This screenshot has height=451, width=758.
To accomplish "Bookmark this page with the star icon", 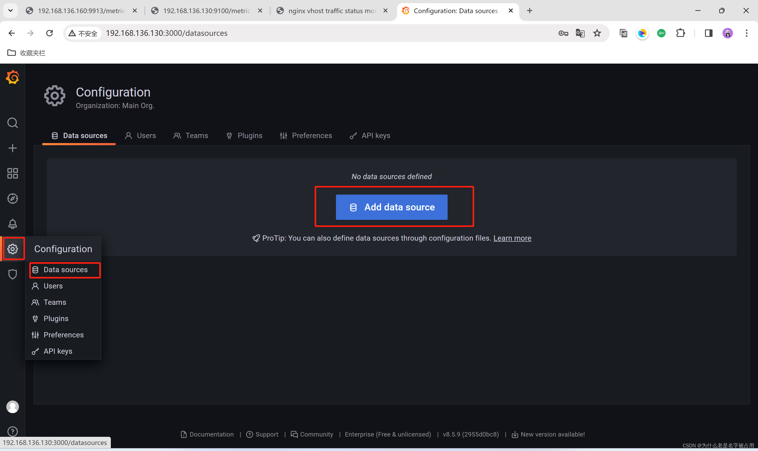I will (x=597, y=33).
